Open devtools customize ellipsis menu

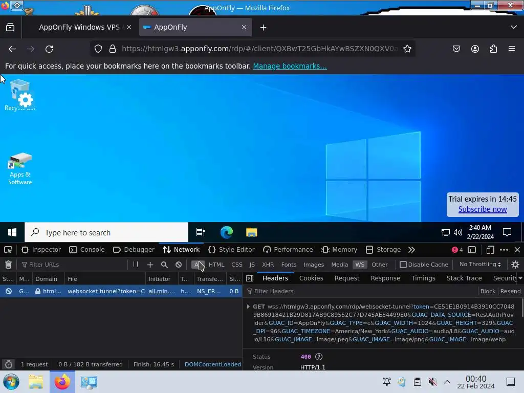(x=504, y=250)
